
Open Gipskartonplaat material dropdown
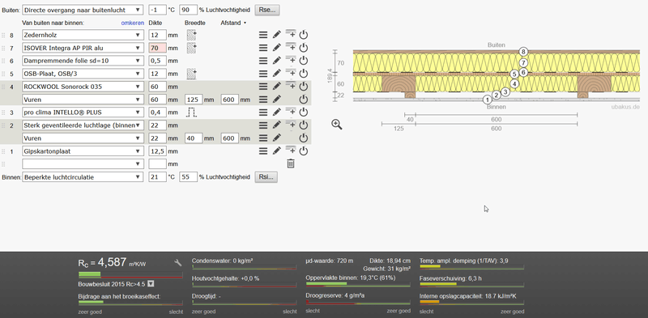(x=83, y=151)
